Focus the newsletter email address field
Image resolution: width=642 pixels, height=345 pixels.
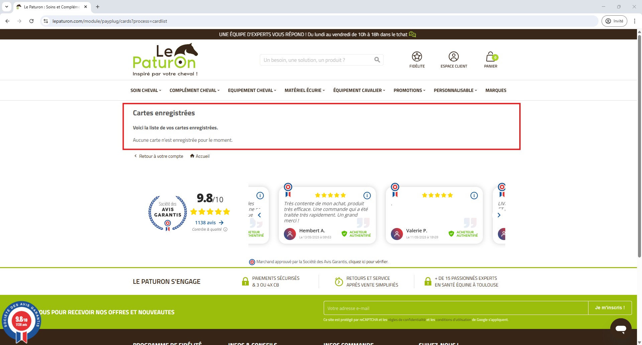[455, 308]
